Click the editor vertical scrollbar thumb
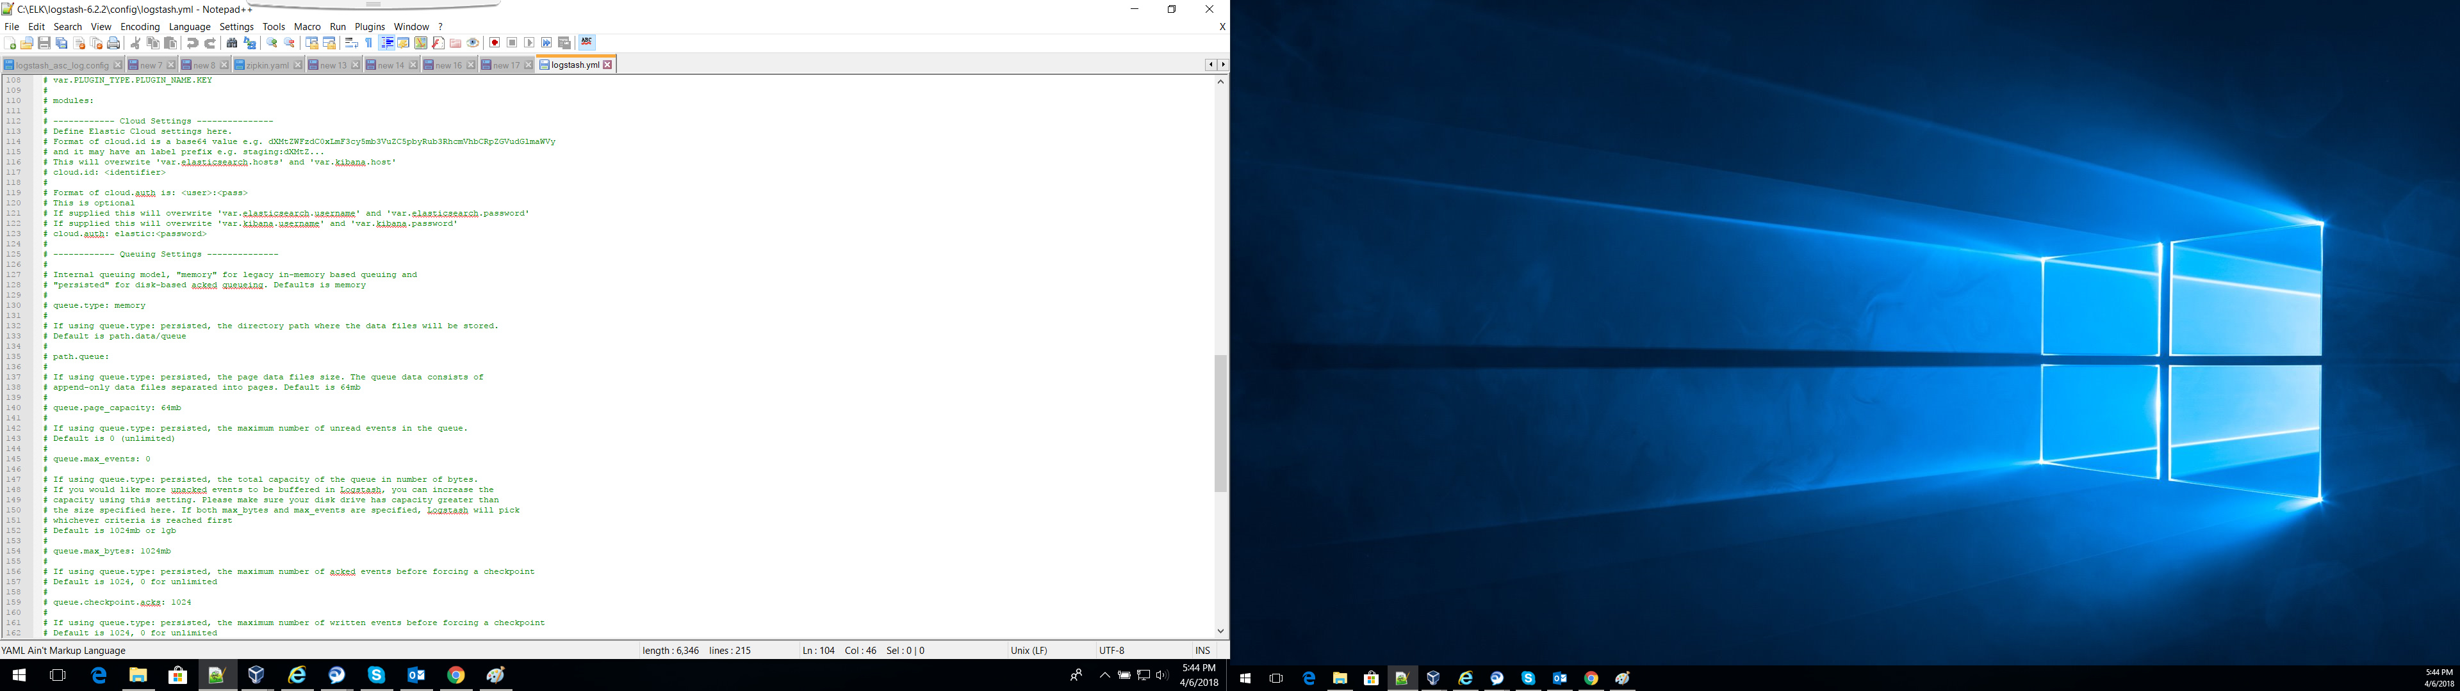The image size is (2460, 691). 1220,422
